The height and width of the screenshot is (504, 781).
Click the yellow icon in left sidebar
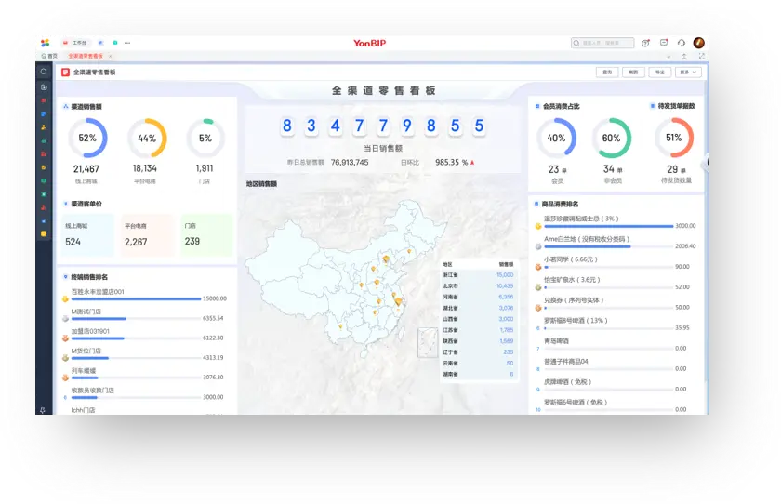[x=44, y=233]
